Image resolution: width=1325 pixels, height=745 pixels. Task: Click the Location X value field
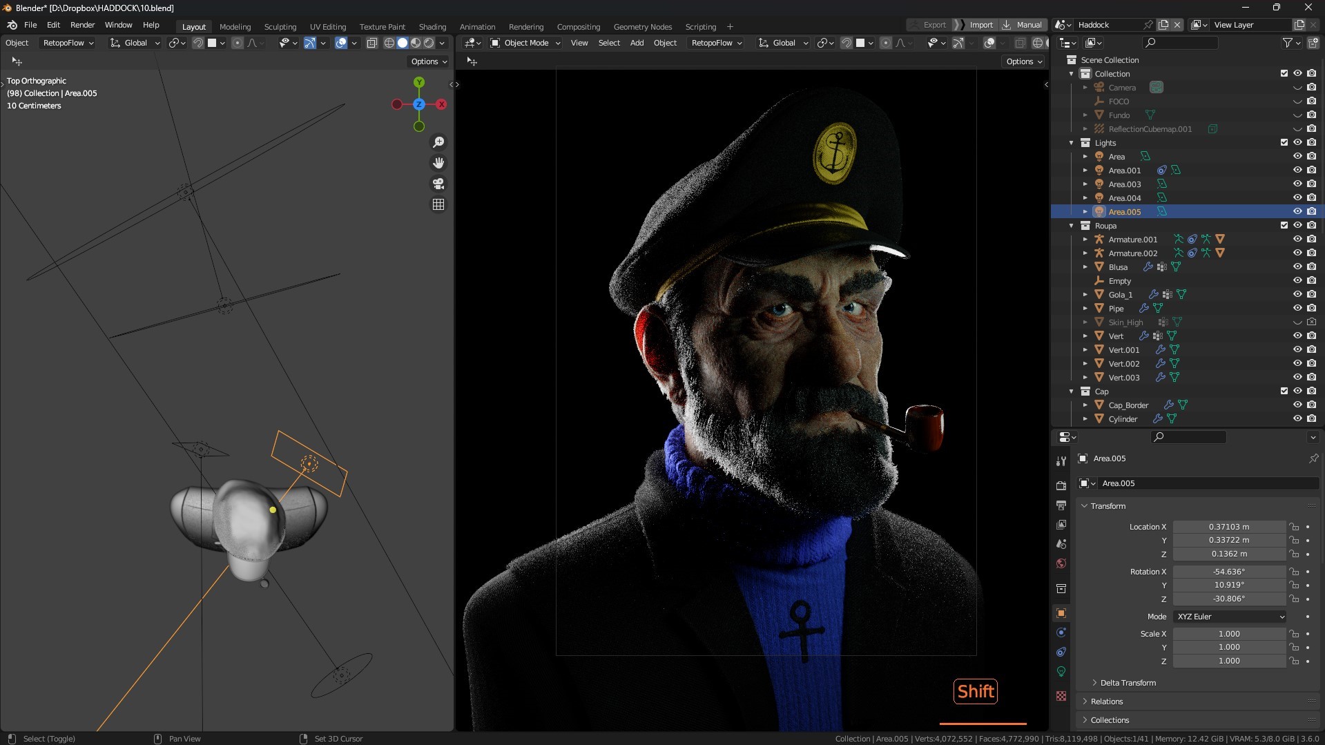coord(1229,527)
